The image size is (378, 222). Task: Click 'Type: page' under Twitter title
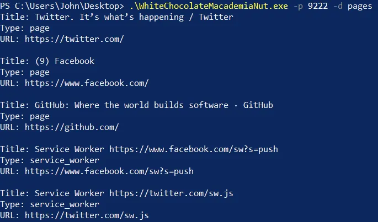click(x=25, y=28)
